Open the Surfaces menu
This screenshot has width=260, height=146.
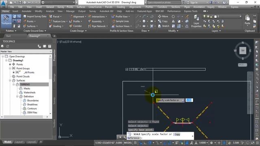coord(81,7)
